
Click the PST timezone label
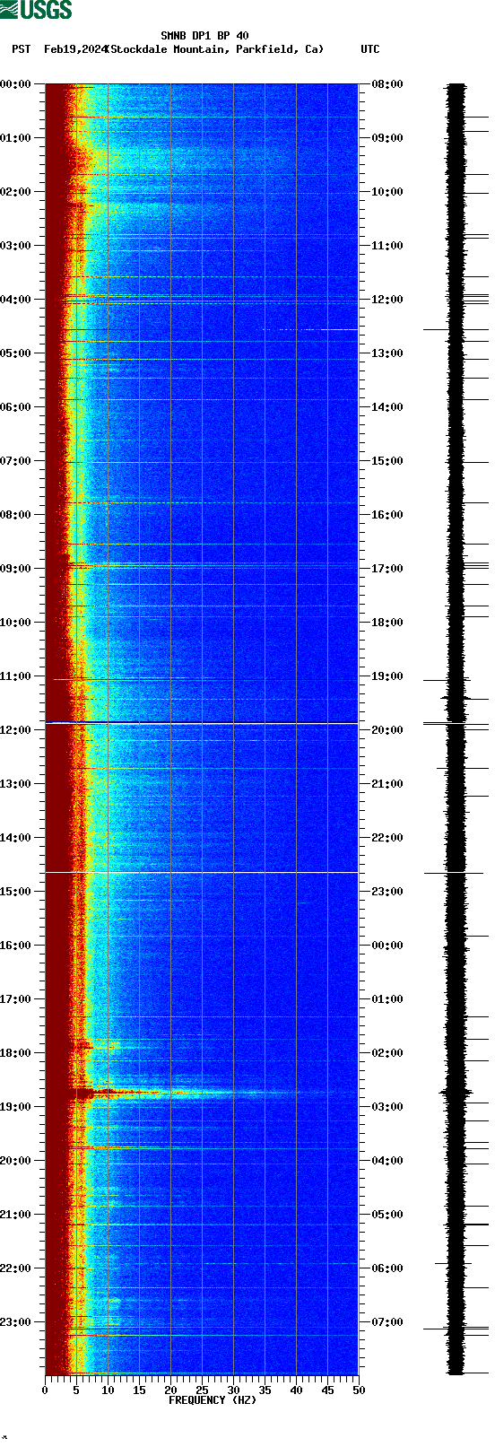(22, 49)
